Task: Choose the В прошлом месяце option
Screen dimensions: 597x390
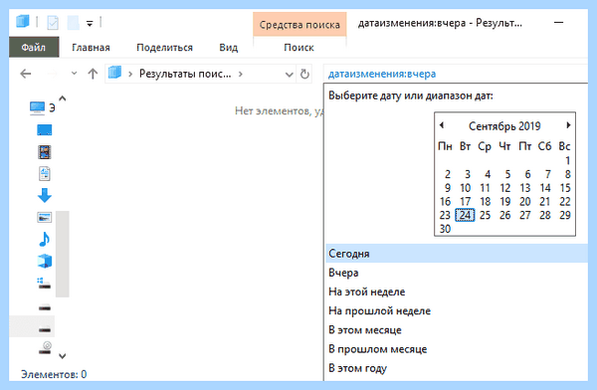Action: point(456,349)
